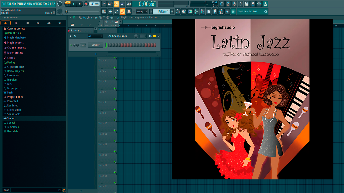This screenshot has width=344, height=193.
Task: Open Channel rack options menu arrow
Action: (71, 36)
